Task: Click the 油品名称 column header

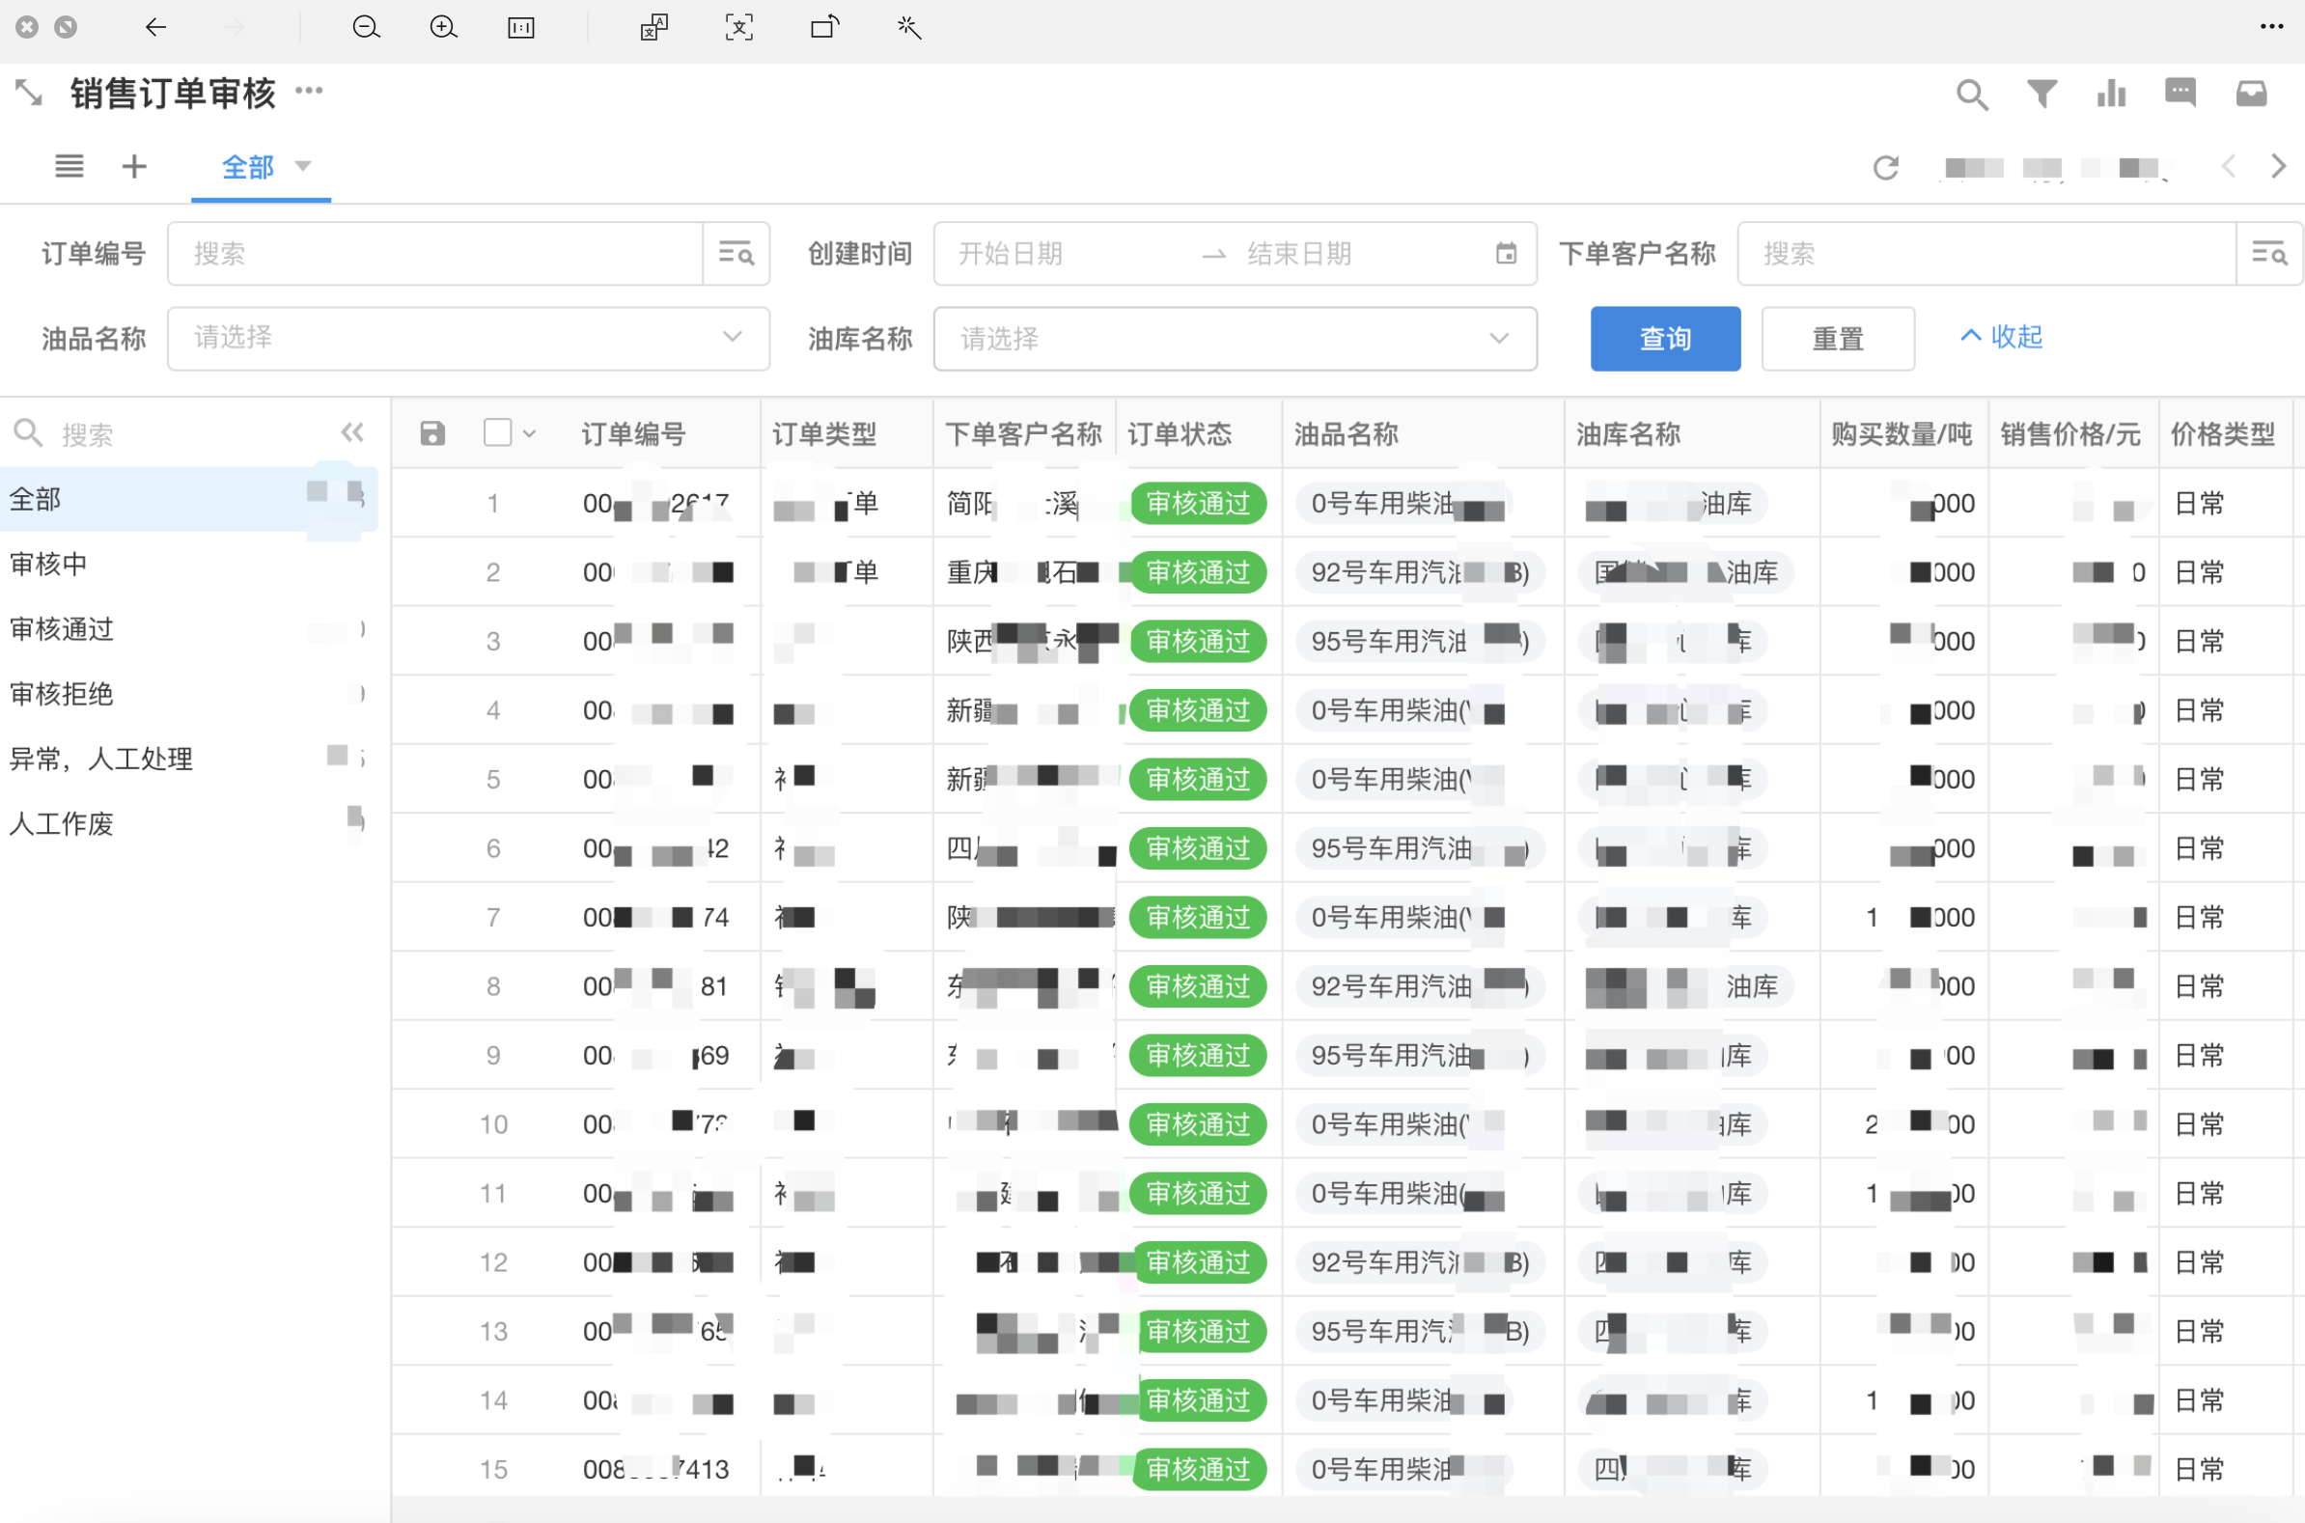Action: pos(1347,434)
